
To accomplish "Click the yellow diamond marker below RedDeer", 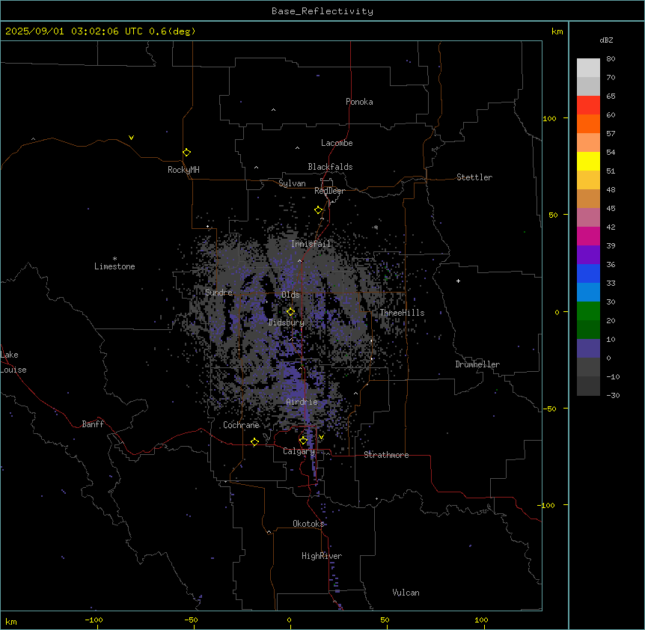I will point(318,210).
